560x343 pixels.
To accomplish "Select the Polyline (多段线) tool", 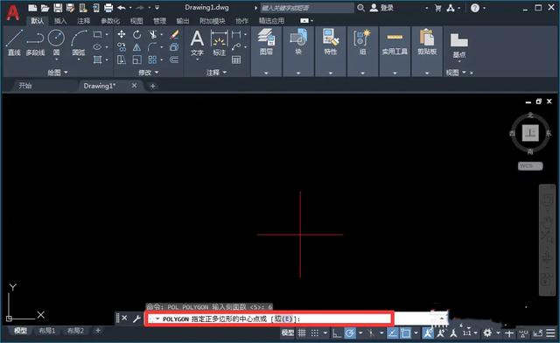I will coord(35,43).
